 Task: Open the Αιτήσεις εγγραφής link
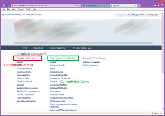click(57, 101)
